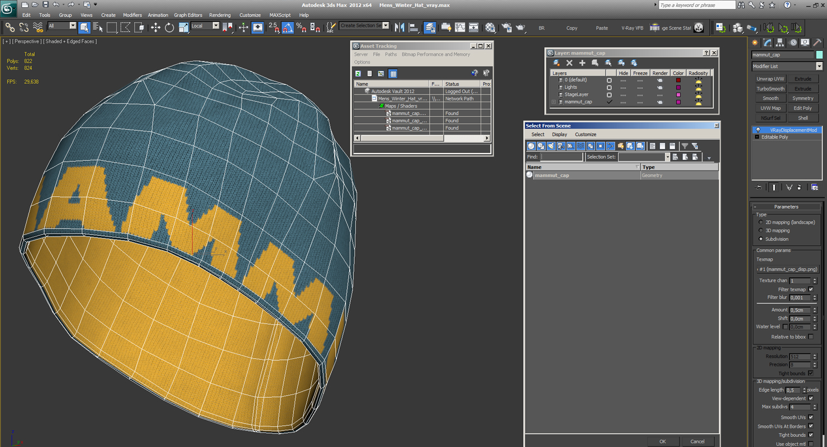Open the Graph Editors menu

(x=188, y=15)
